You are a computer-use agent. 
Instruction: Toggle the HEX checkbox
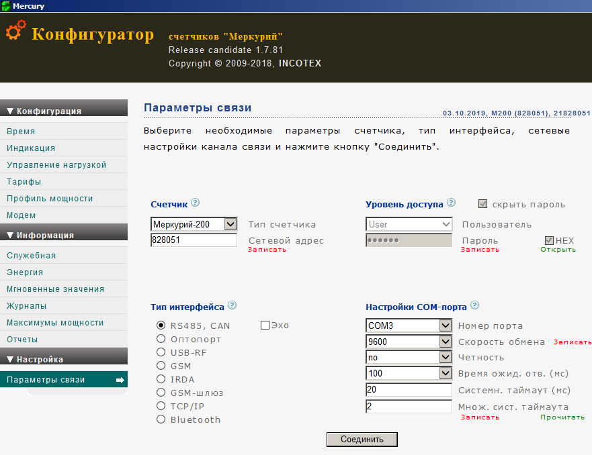point(549,240)
